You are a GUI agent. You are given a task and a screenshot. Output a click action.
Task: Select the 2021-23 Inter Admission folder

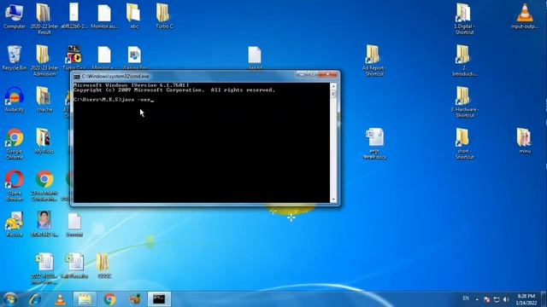click(x=44, y=60)
